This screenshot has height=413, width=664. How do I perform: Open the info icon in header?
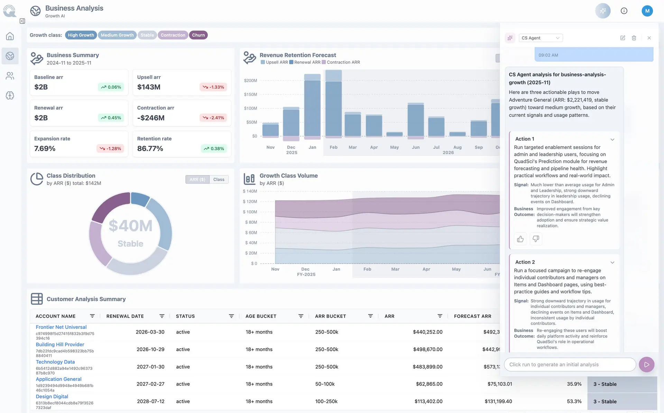coord(624,11)
